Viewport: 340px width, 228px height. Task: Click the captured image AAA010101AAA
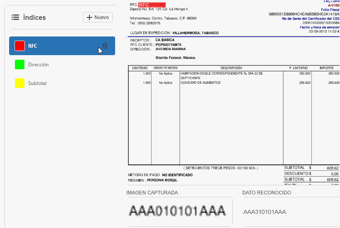[177, 211]
